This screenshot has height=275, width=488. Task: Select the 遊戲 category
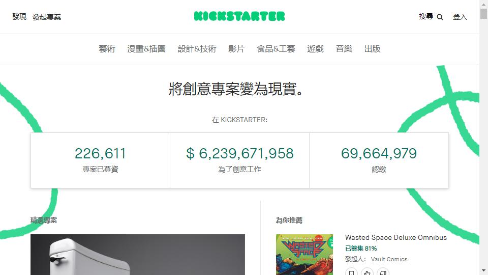coord(316,49)
